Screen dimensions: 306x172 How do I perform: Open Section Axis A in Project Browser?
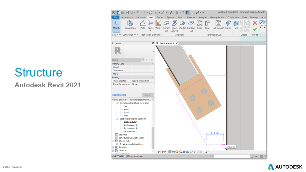pos(130,128)
